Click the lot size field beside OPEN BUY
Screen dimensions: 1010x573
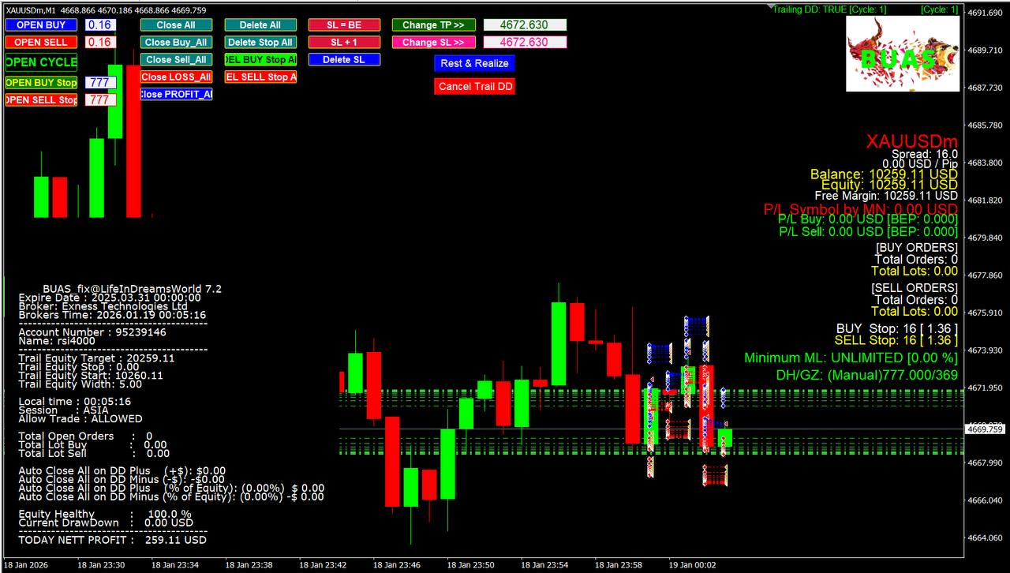point(100,25)
